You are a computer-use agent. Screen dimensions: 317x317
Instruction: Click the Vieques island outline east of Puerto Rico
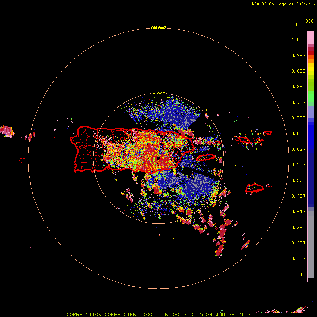[x=206, y=157]
